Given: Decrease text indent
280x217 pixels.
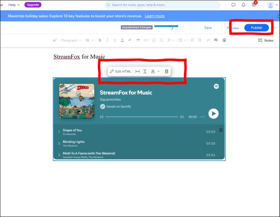Looking at the screenshot, I should [192, 40].
